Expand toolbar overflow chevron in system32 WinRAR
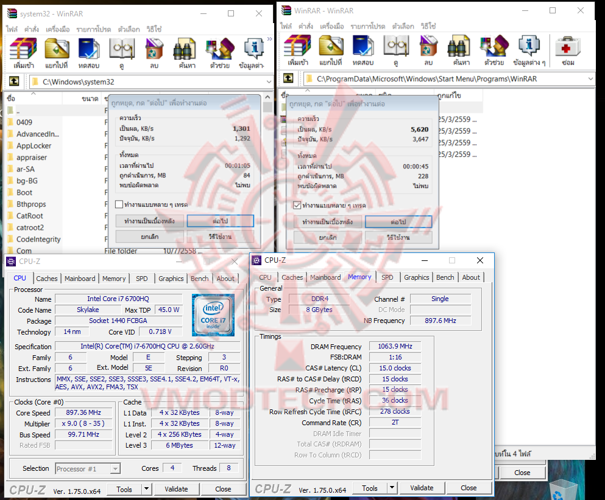This screenshot has height=500, width=605. (x=269, y=39)
